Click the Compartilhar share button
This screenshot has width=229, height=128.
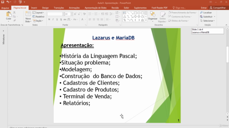(x=218, y=8)
